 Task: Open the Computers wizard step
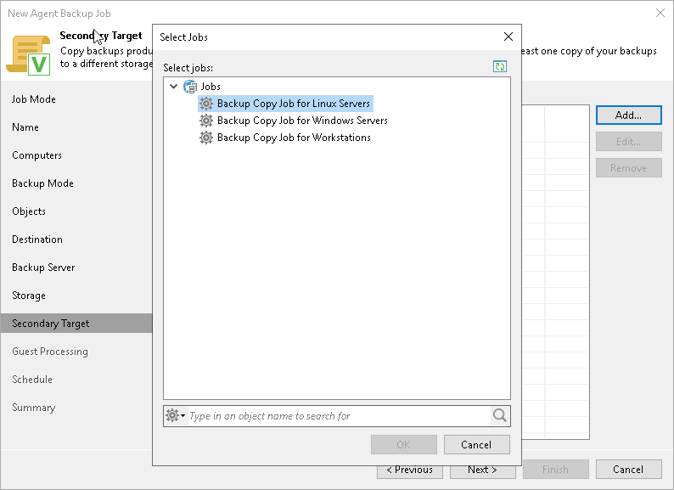tap(37, 155)
